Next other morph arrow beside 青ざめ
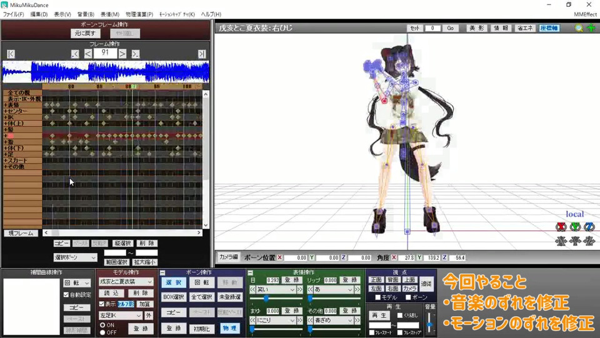Viewport: 600px width, 338px height. pyautogui.click(x=357, y=320)
